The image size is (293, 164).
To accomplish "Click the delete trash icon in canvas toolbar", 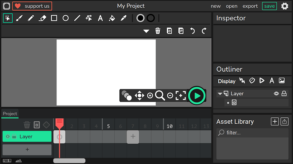I will (x=158, y=31).
